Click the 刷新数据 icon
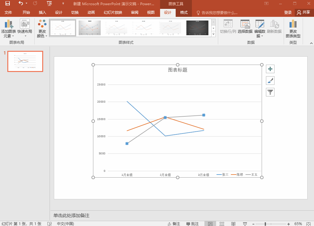The image size is (314, 226). 274,26
